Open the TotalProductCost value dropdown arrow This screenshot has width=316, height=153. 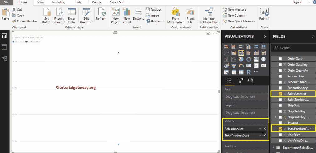[260, 136]
